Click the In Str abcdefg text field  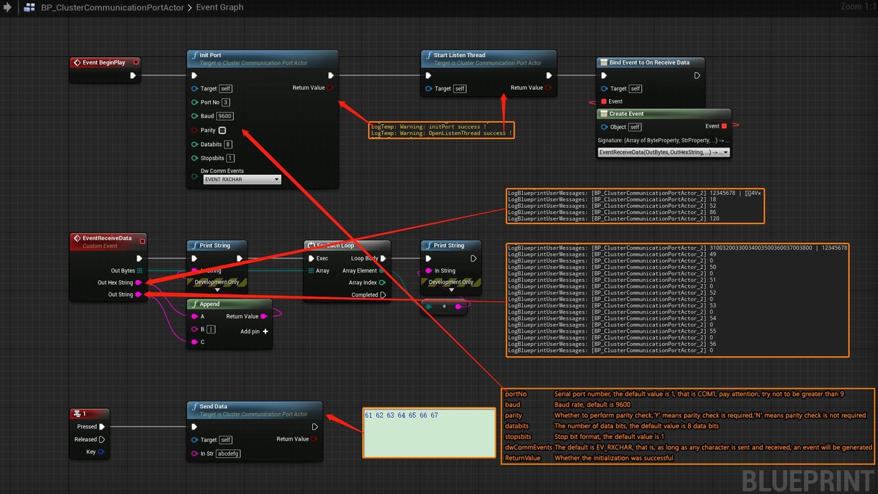pos(228,454)
